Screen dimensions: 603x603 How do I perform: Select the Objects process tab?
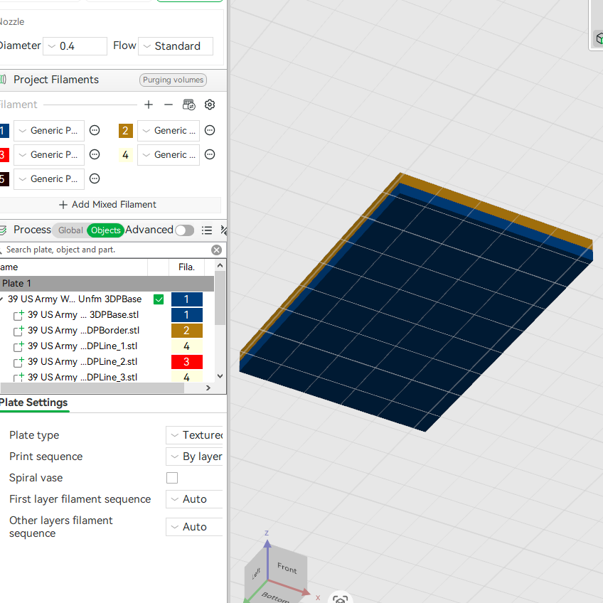pos(106,230)
